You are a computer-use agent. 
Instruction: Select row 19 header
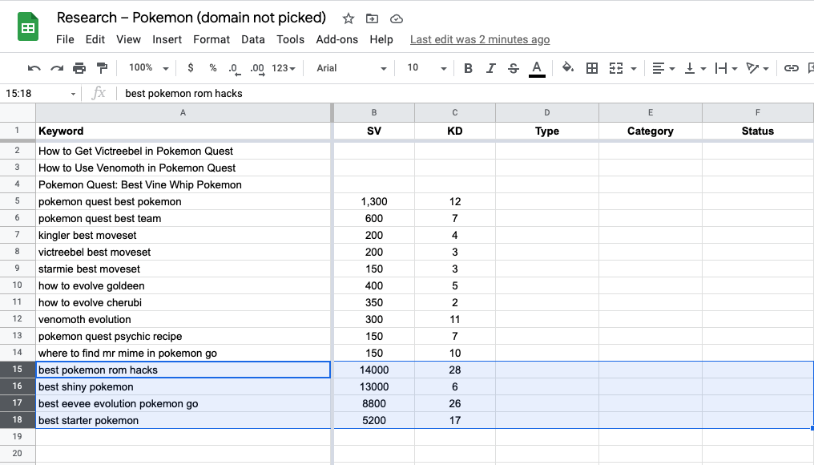click(17, 437)
